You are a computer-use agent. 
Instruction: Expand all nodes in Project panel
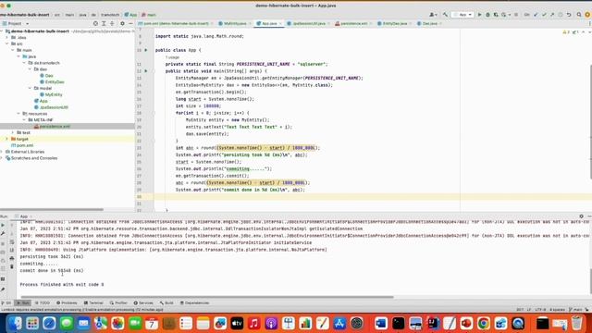(104, 23)
